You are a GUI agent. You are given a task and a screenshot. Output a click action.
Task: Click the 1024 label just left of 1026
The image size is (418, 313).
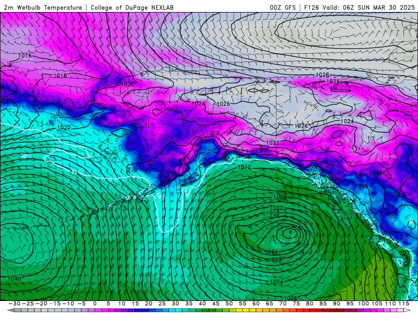point(199,103)
